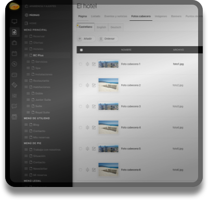Click the edit icon for Foto cabecera 1

94,64
